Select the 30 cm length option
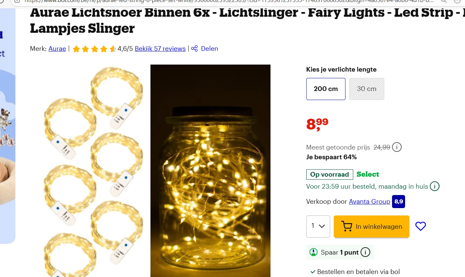 pos(367,89)
